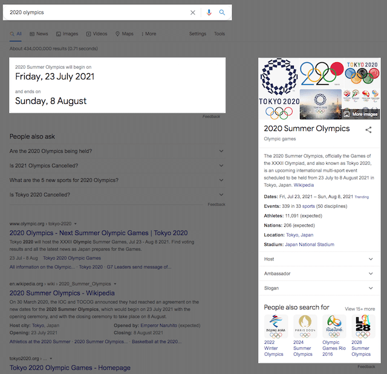The image size is (387, 374).
Task: Open '2020 Olympics - Next Summer Olympic Games' result
Action: click(x=99, y=233)
